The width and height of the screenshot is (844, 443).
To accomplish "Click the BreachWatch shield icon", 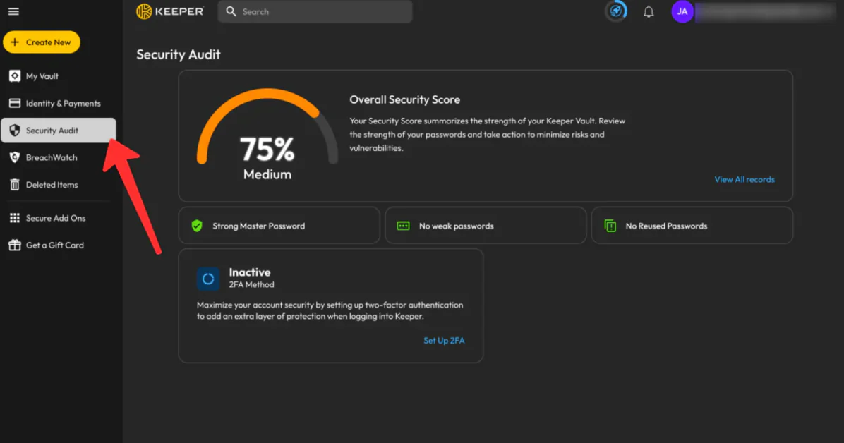I will pyautogui.click(x=15, y=157).
